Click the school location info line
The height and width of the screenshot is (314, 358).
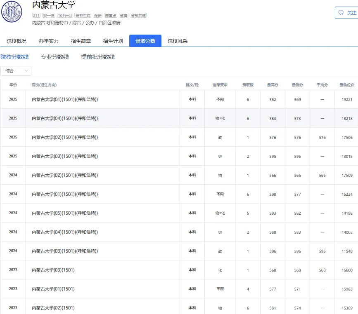76,23
